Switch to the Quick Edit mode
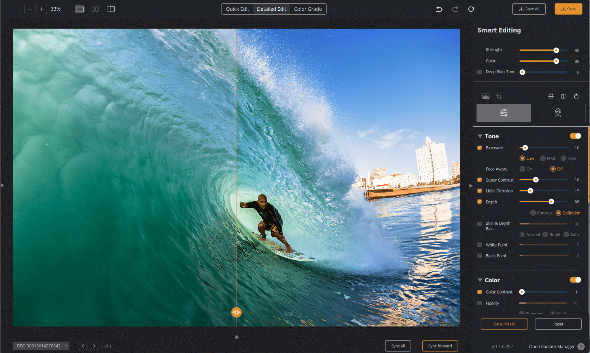This screenshot has width=590, height=353. click(x=237, y=9)
